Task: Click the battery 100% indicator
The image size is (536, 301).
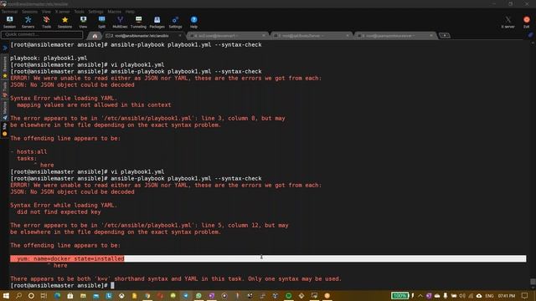Action: pos(400,295)
